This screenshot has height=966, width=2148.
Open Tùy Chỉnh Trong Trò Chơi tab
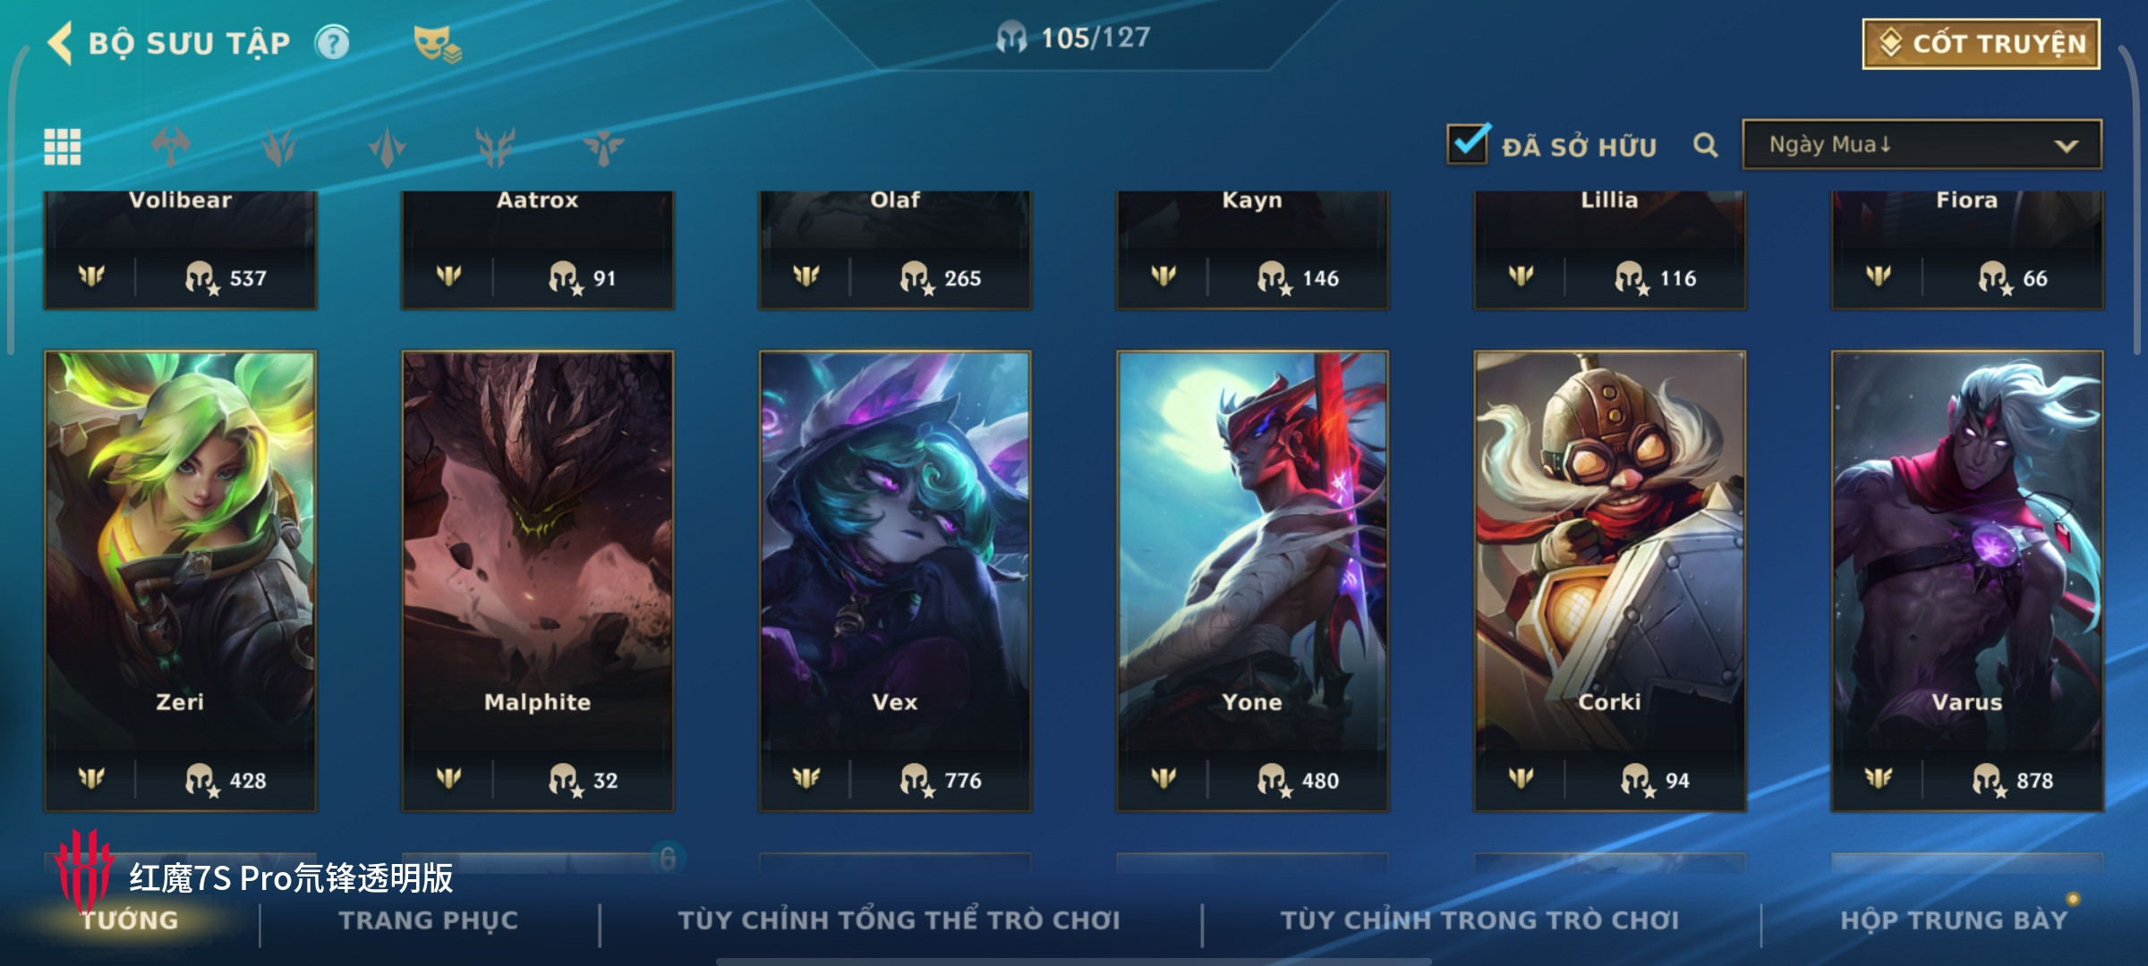pyautogui.click(x=1479, y=919)
